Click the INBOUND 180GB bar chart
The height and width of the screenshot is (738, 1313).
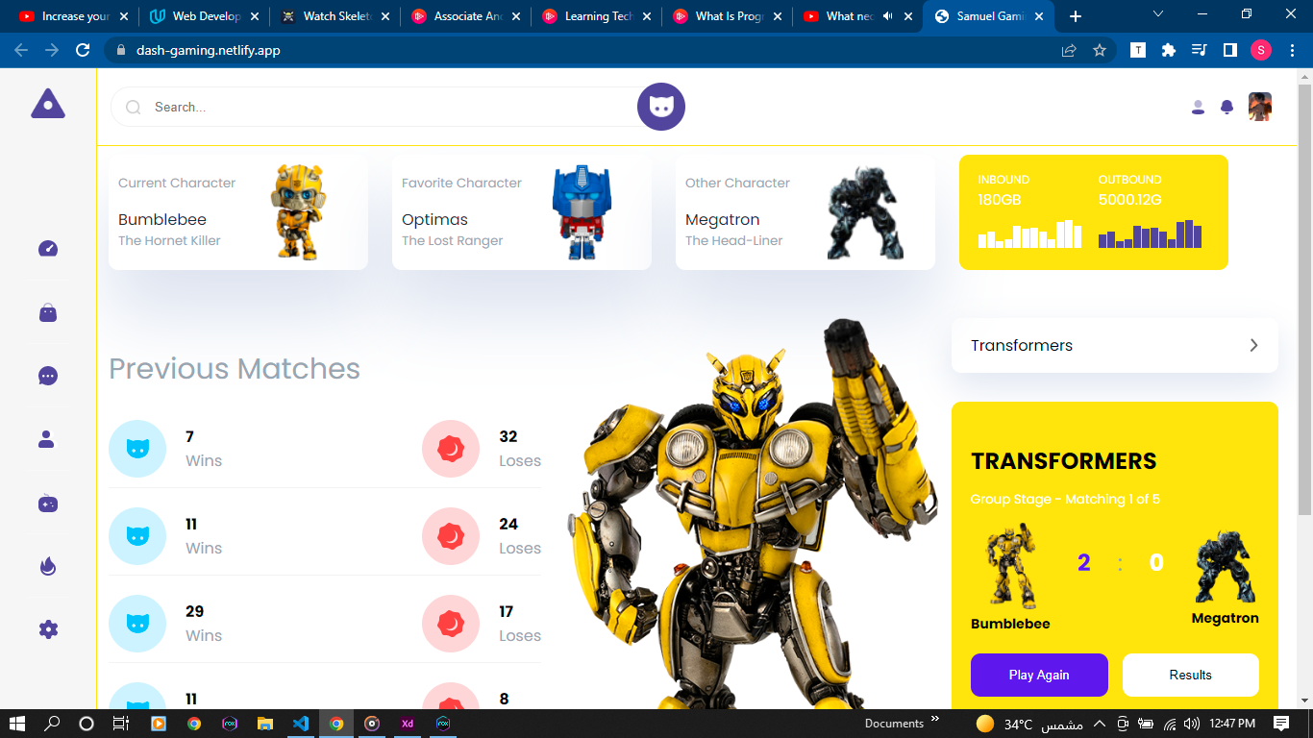coord(1029,234)
